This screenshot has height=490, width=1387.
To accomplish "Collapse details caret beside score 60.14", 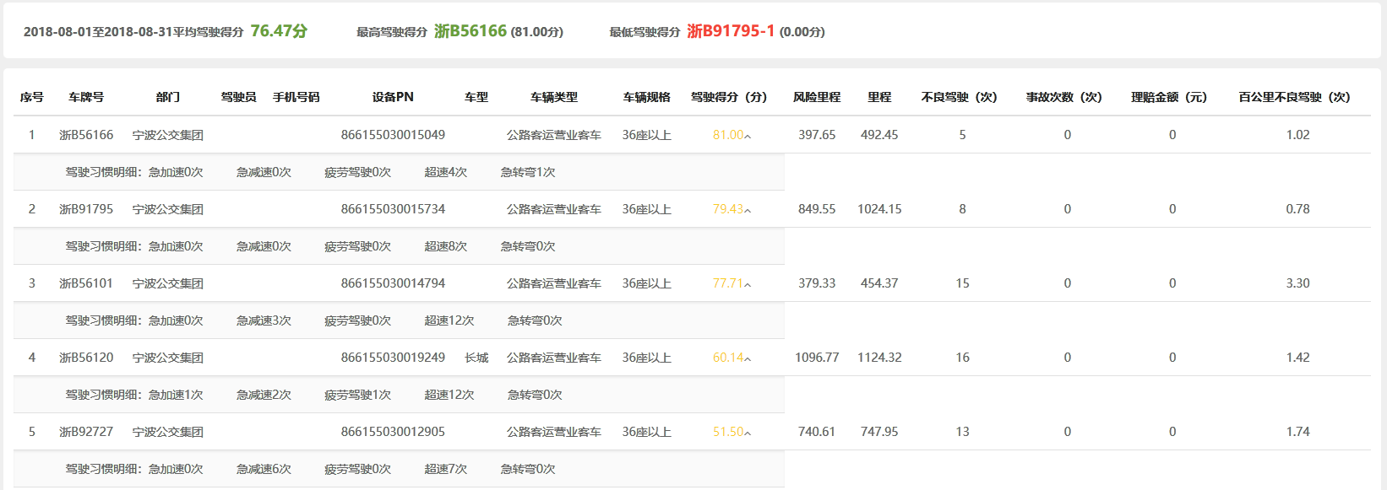I will 748,358.
